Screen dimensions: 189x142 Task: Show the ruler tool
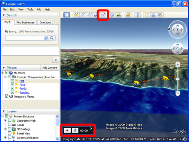pos(138,15)
